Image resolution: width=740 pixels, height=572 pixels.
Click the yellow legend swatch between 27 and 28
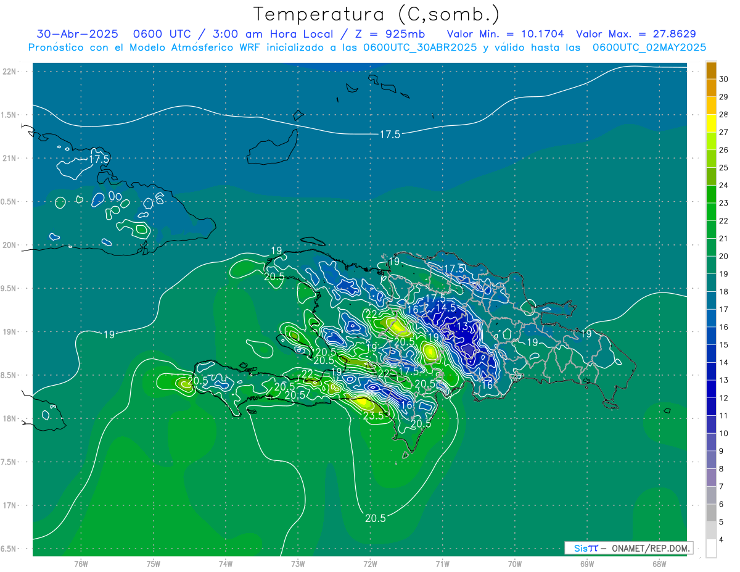pos(712,123)
